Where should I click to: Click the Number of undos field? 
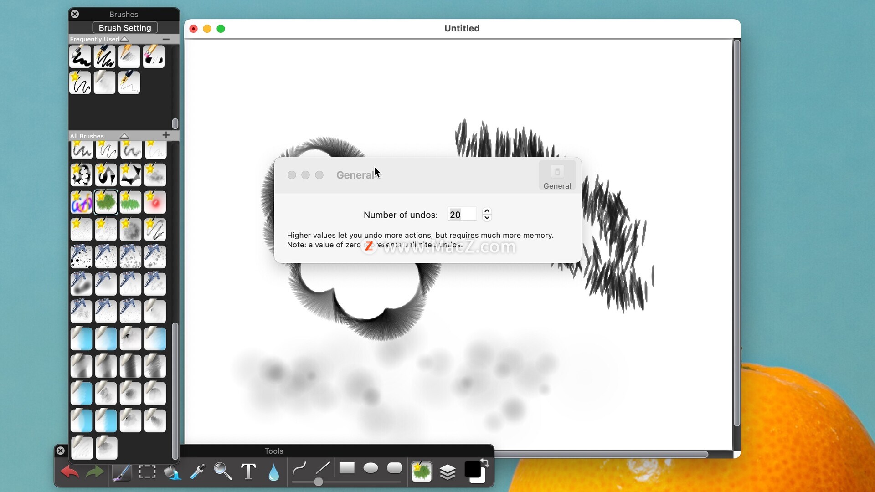462,215
